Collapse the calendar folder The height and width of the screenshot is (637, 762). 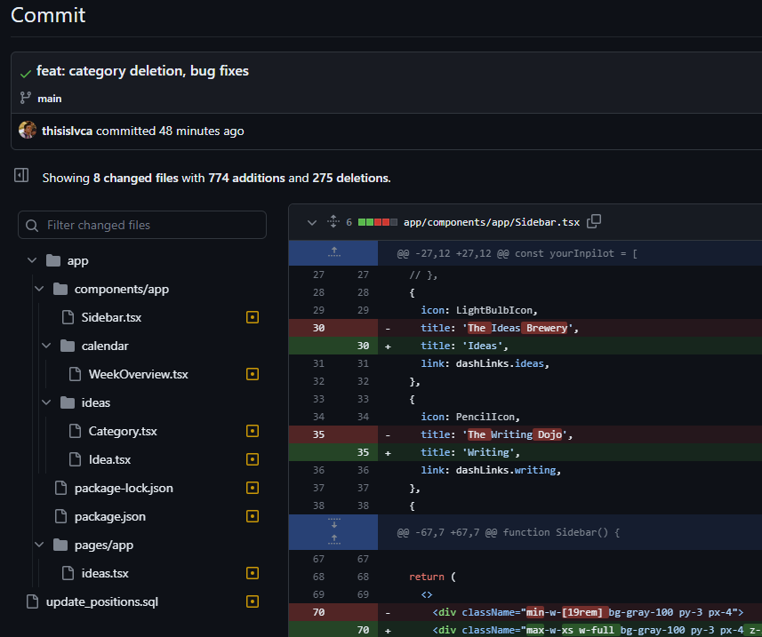click(47, 346)
